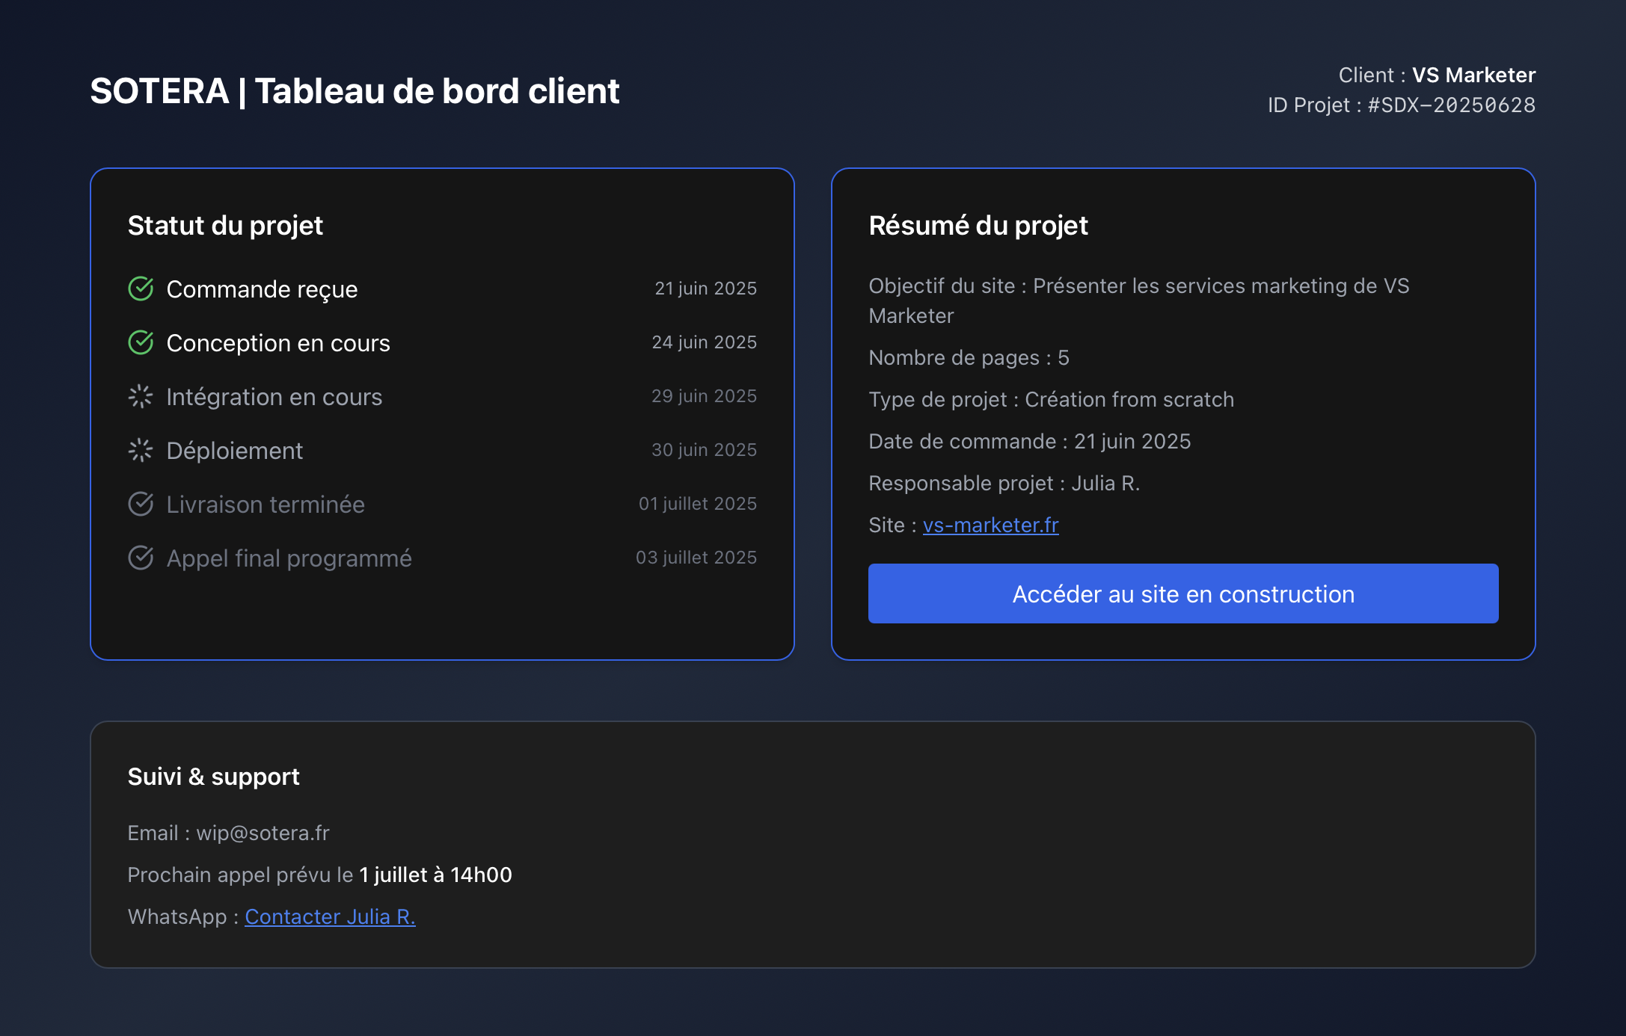Click the VS Marketer client name

tap(1473, 75)
